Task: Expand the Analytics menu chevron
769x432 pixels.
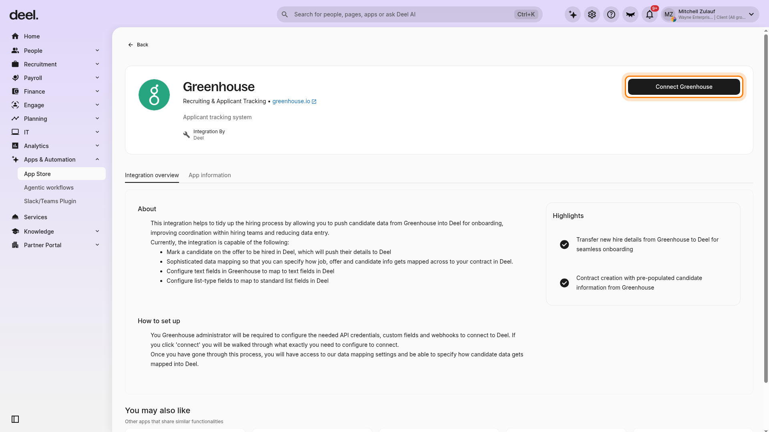Action: pos(97,146)
